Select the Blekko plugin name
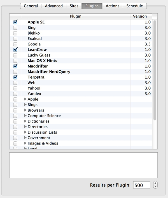 (34, 33)
